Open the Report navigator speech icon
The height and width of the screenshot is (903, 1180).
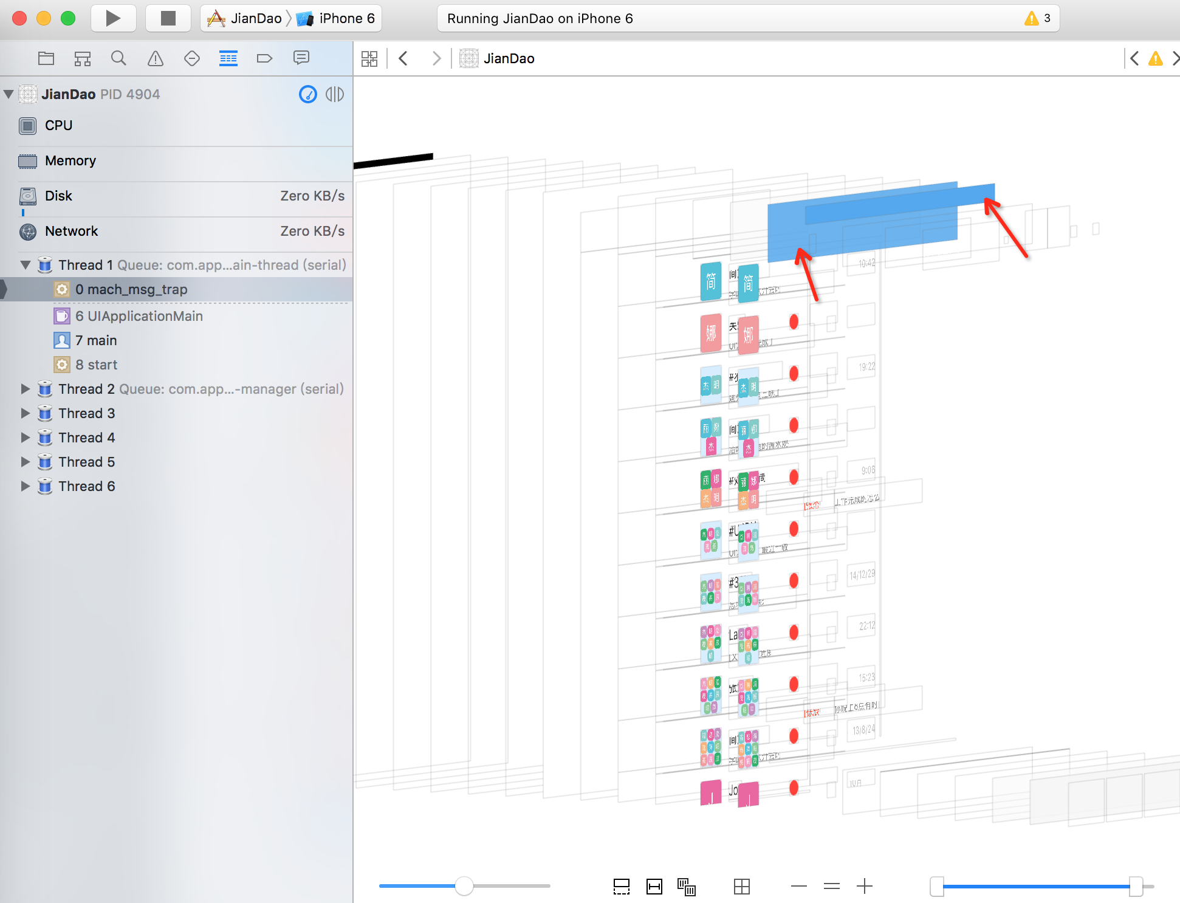(x=301, y=58)
